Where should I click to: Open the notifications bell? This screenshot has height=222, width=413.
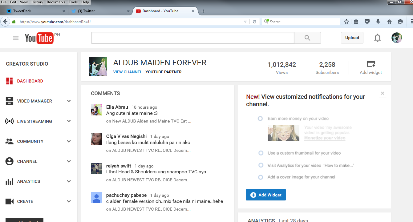point(377,38)
